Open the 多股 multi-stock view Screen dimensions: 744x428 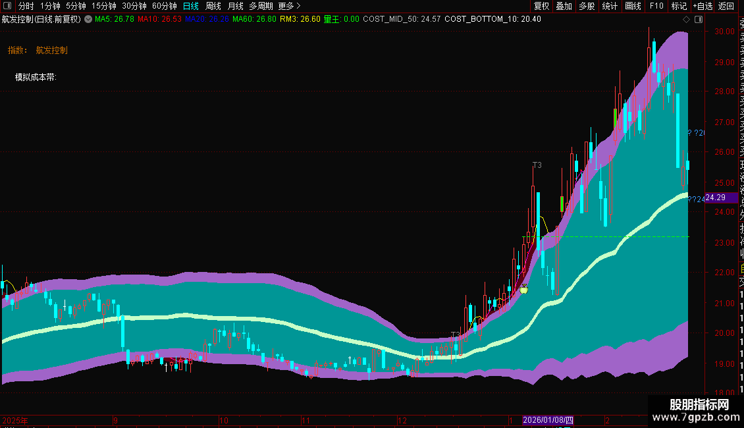pos(587,6)
